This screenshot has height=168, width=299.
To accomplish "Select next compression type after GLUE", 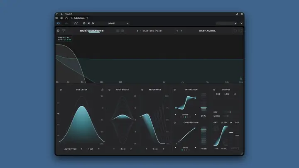I will (196, 147).
